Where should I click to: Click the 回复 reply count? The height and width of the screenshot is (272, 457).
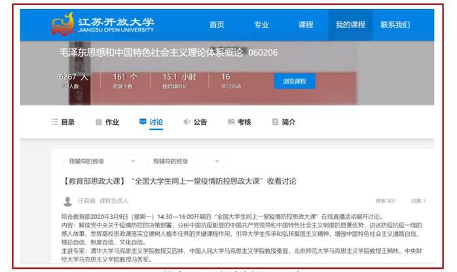418,201
